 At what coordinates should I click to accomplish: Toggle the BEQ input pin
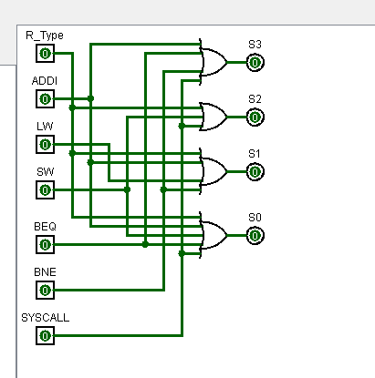tap(46, 245)
